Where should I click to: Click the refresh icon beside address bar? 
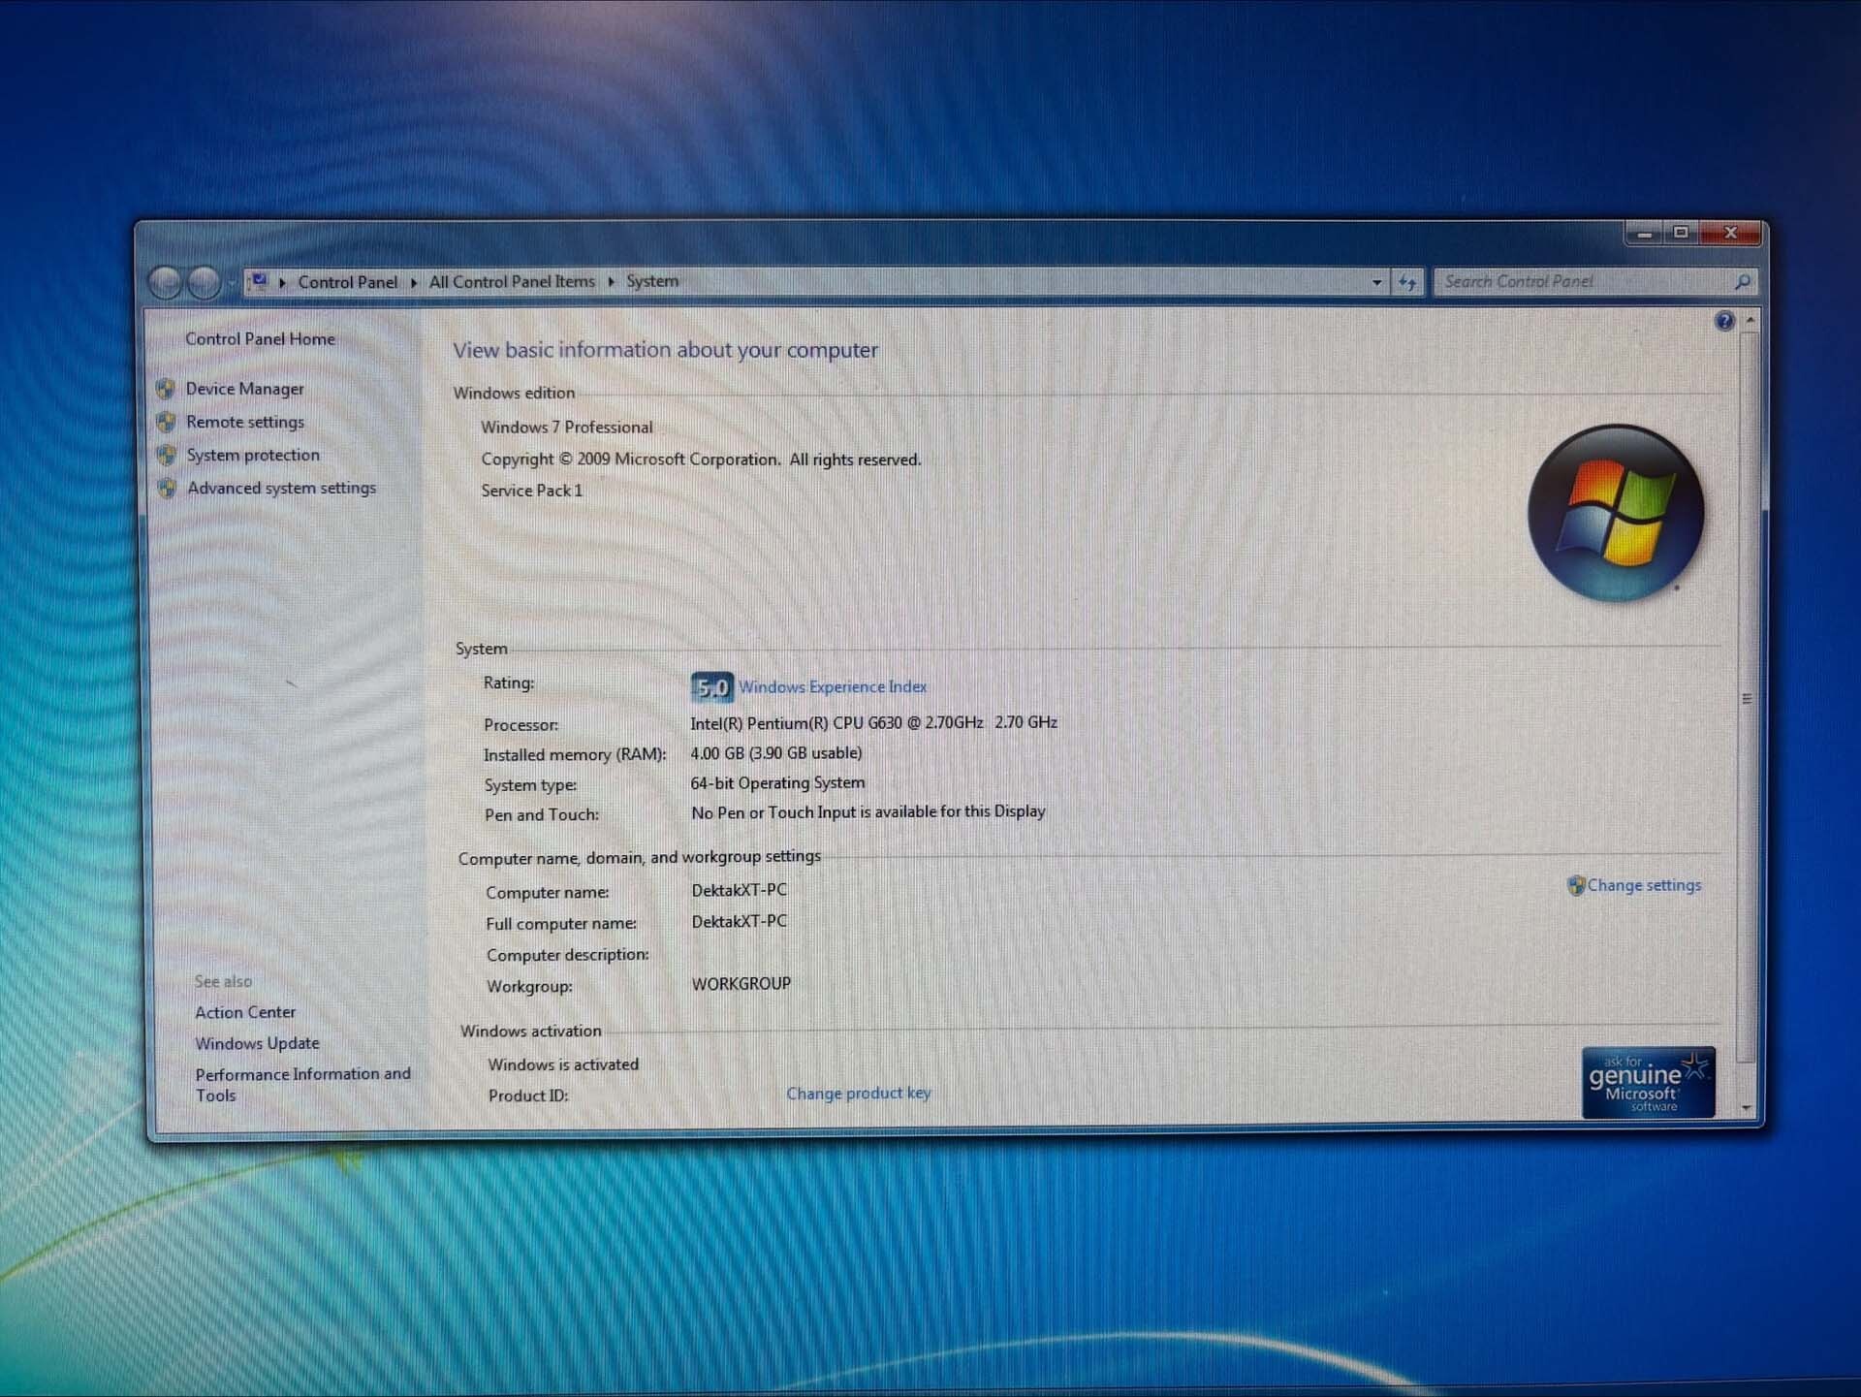pos(1407,282)
